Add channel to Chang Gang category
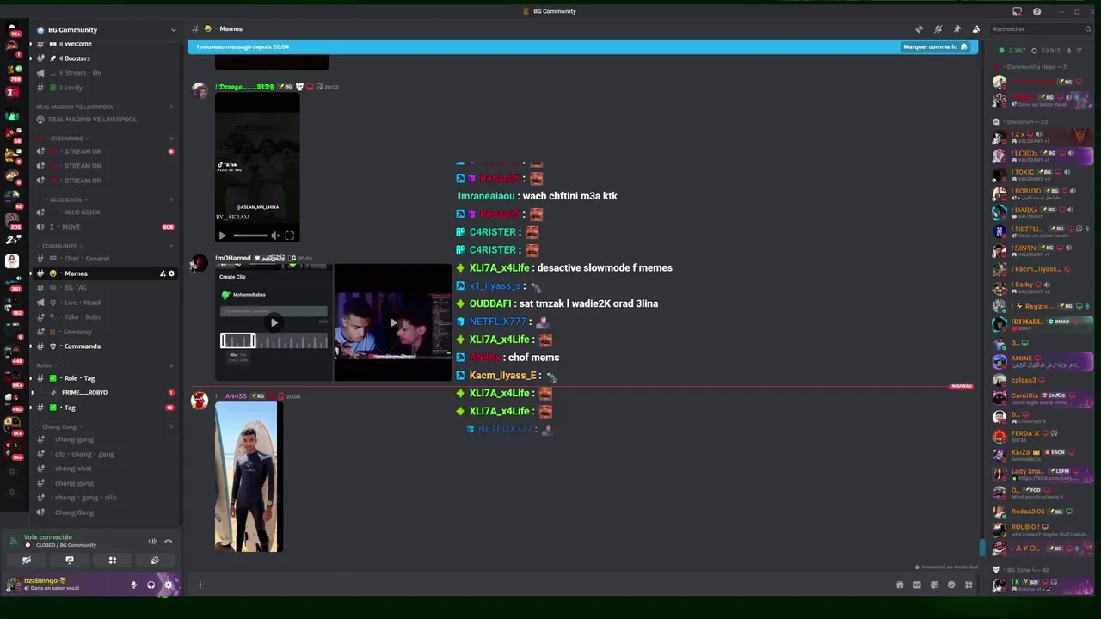Viewport: 1101px width, 619px height. 171,426
